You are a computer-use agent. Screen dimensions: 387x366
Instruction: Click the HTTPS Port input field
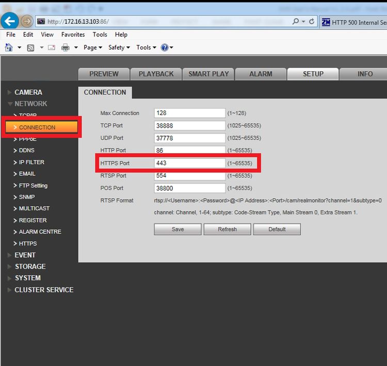(x=189, y=163)
